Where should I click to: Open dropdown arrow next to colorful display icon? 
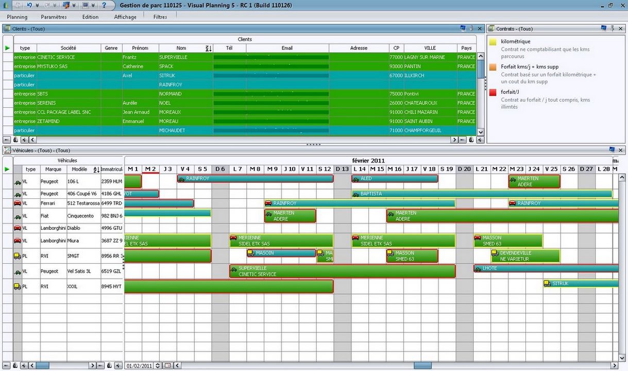tap(74, 5)
